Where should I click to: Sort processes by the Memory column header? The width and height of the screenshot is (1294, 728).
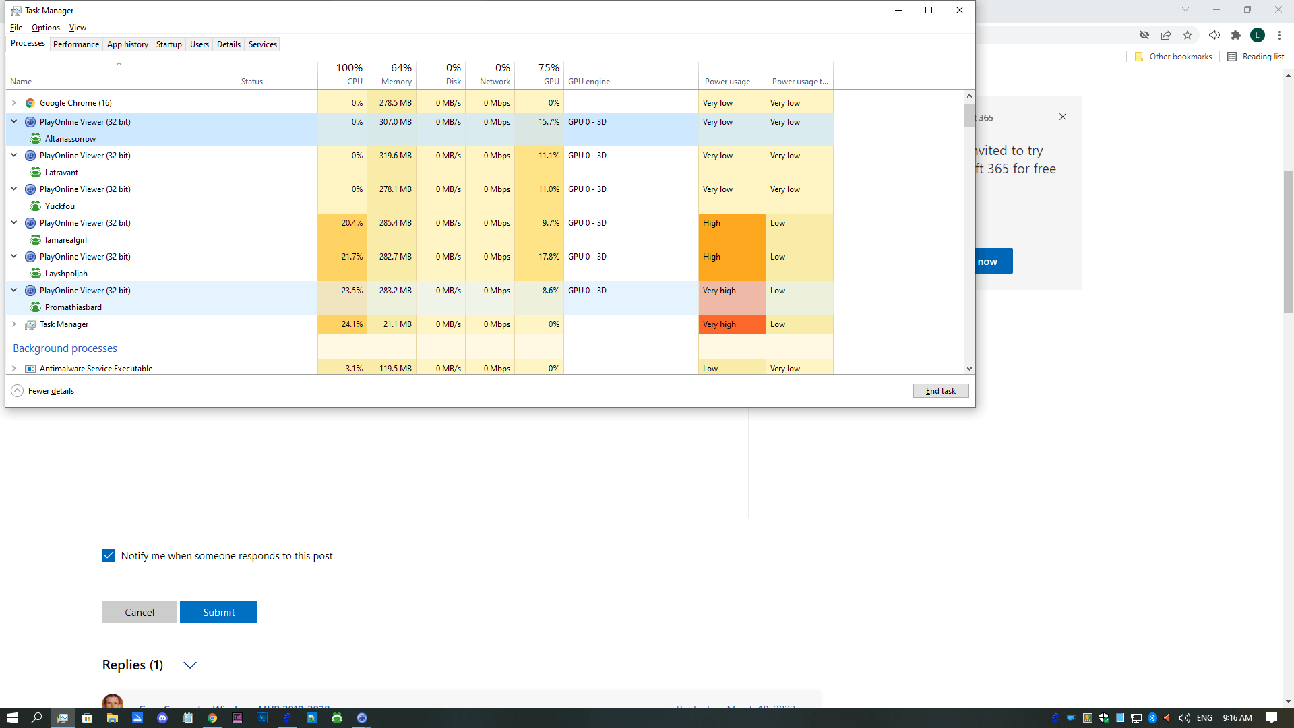pyautogui.click(x=396, y=74)
